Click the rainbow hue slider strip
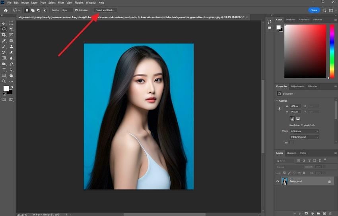 click(x=332, y=51)
